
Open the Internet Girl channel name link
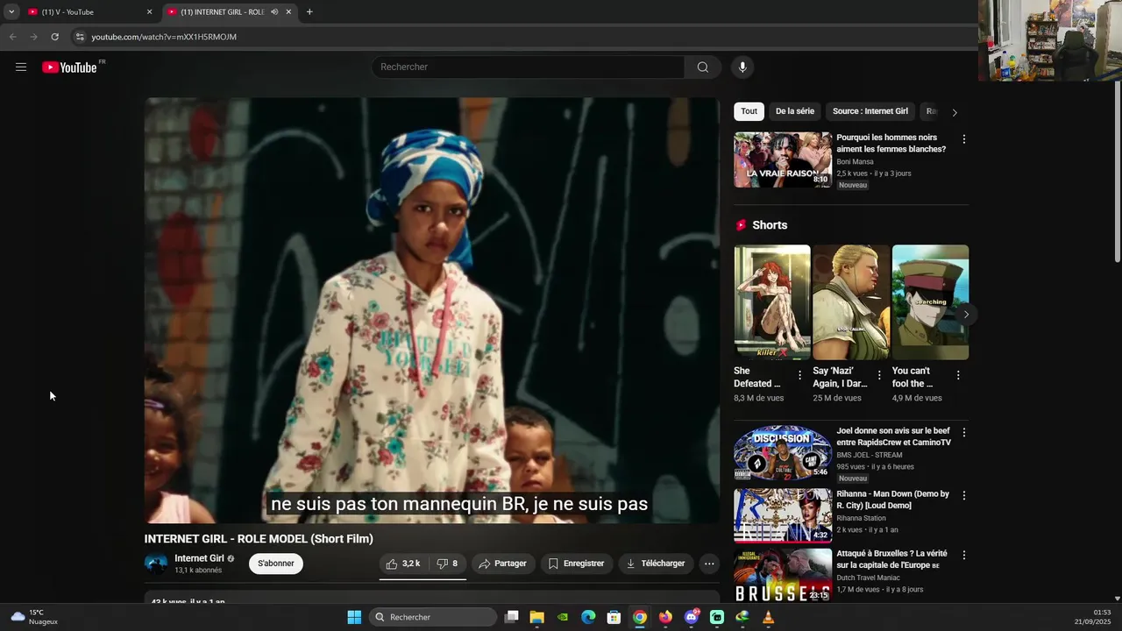point(199,558)
